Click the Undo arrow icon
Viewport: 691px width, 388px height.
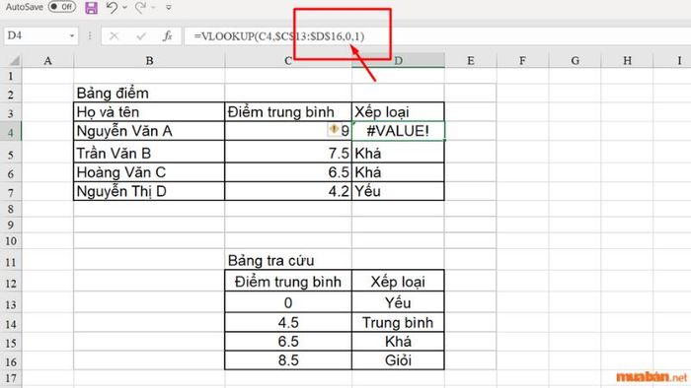(x=112, y=8)
